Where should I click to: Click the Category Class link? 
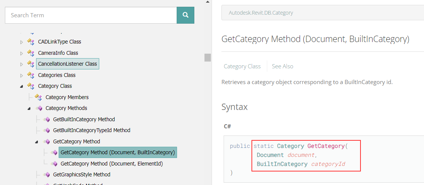click(242, 66)
